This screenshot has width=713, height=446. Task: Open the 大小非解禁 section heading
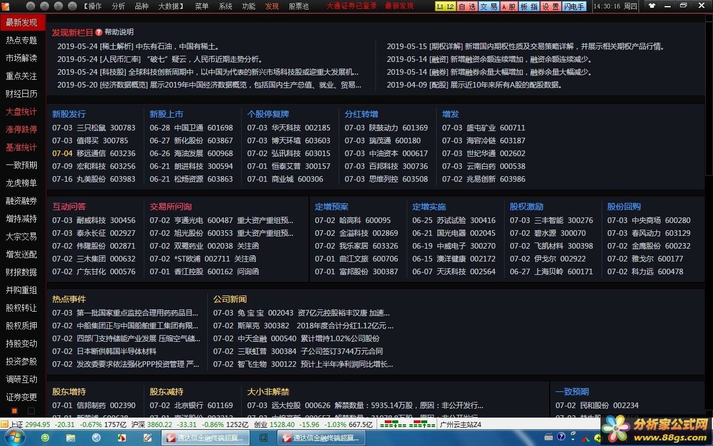click(268, 392)
